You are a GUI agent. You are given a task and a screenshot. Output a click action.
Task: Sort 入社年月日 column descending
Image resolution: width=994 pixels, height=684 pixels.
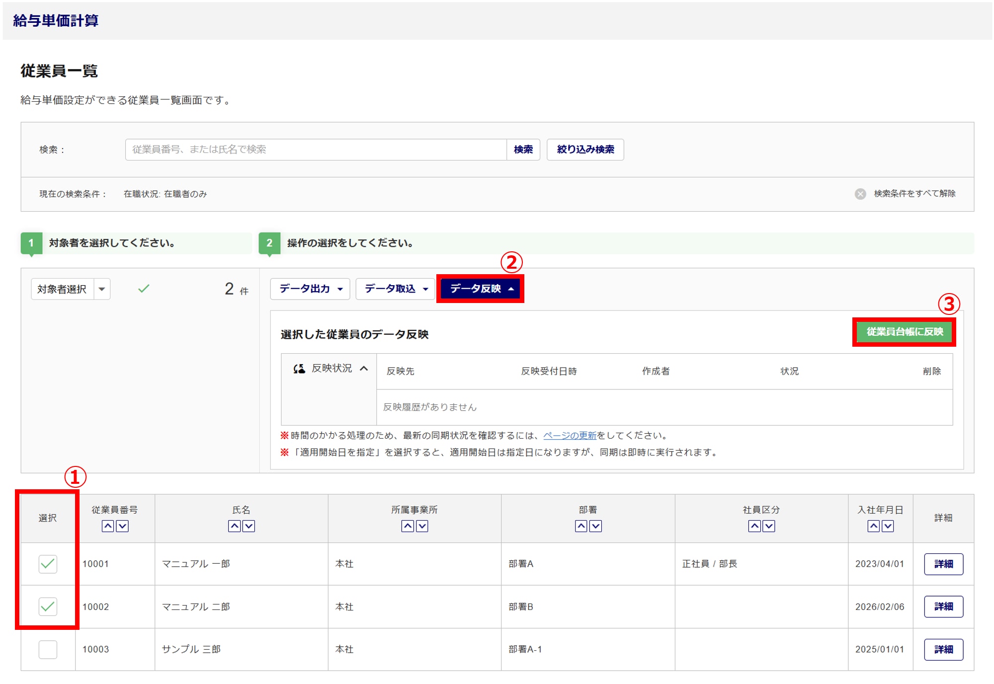click(888, 526)
